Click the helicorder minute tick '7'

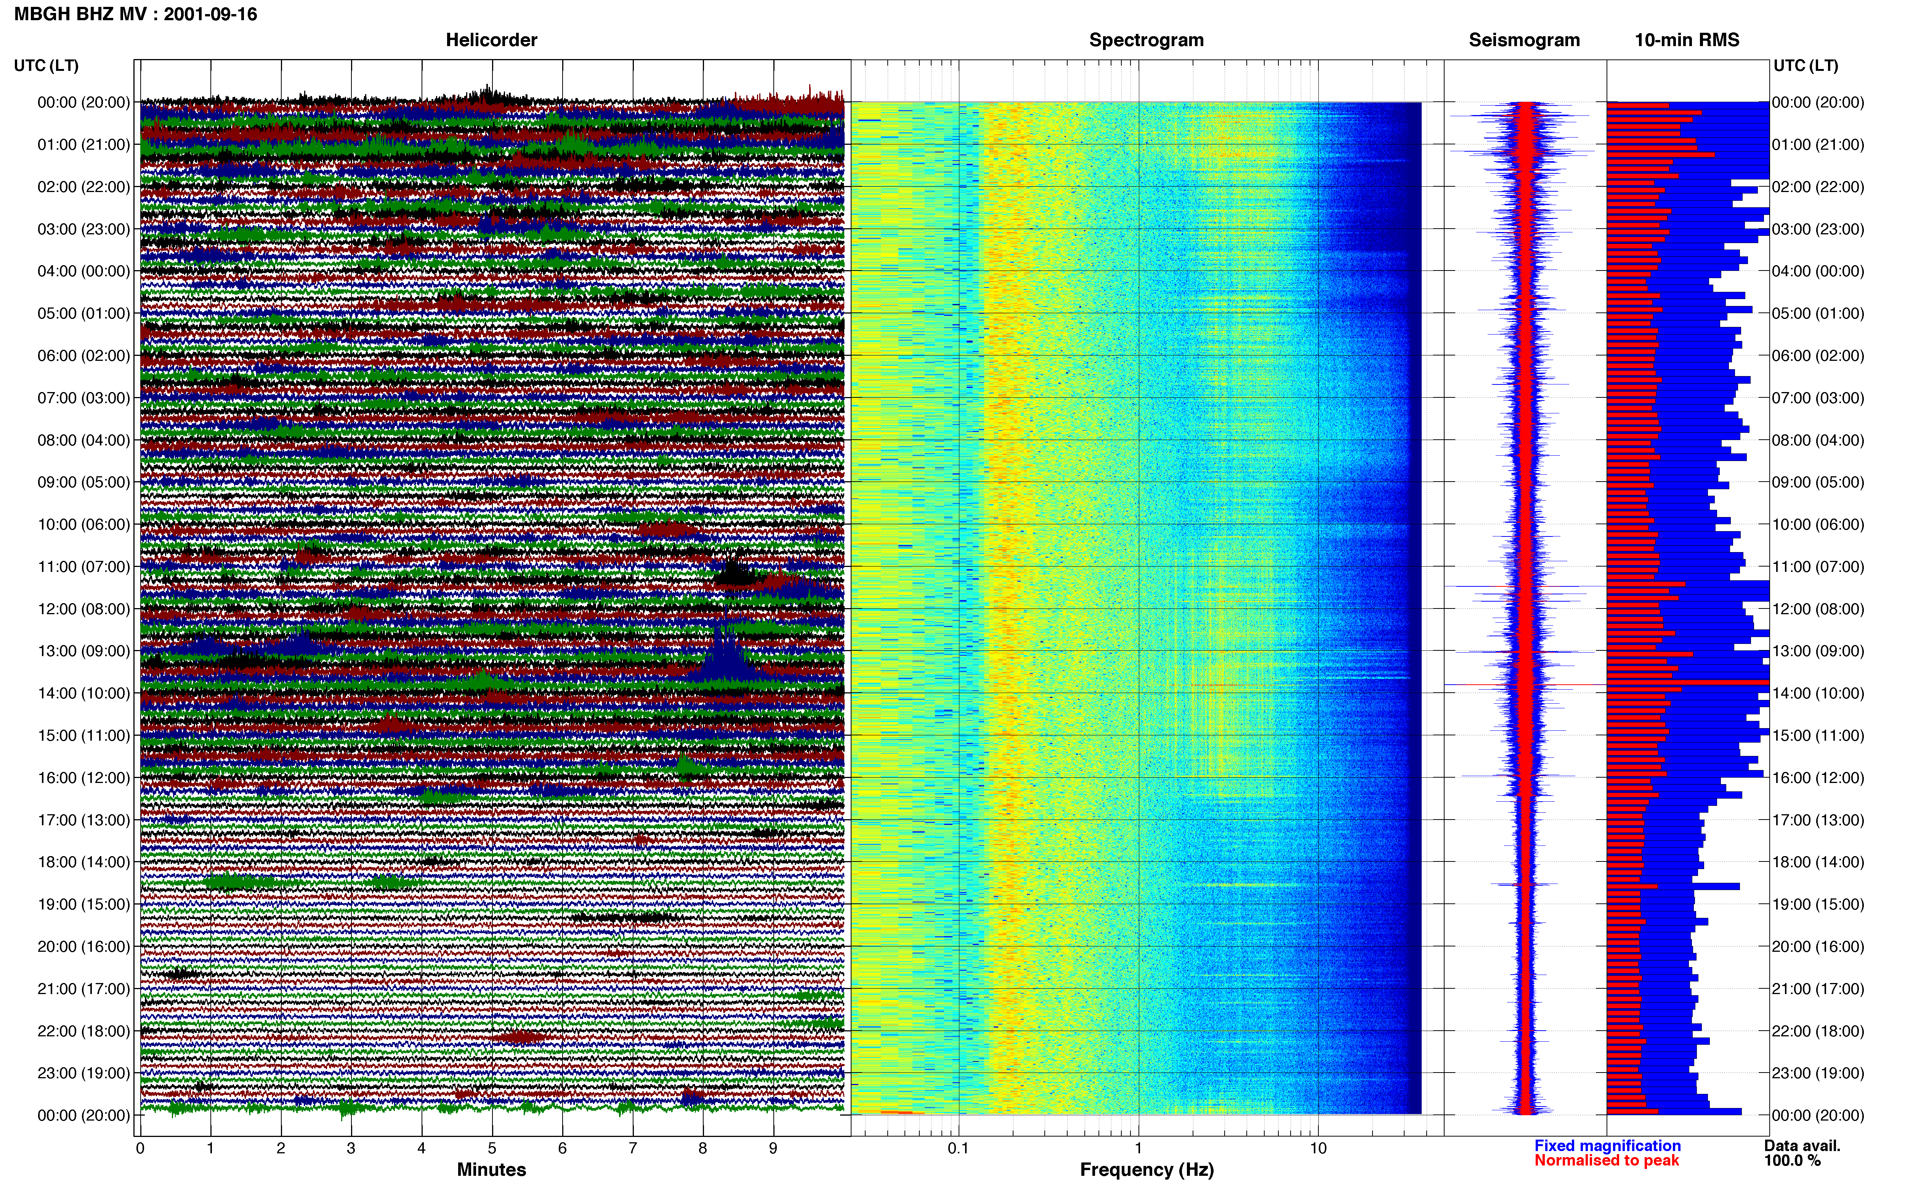[633, 1148]
